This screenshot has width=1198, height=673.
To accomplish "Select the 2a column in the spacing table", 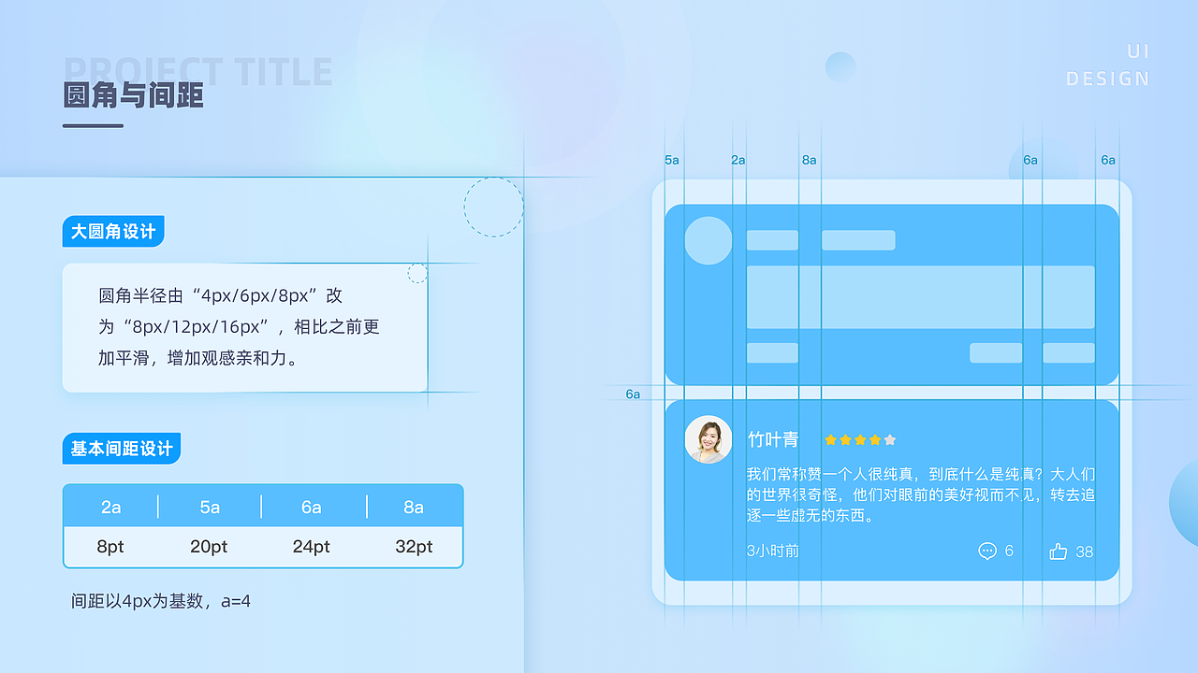I will click(111, 507).
